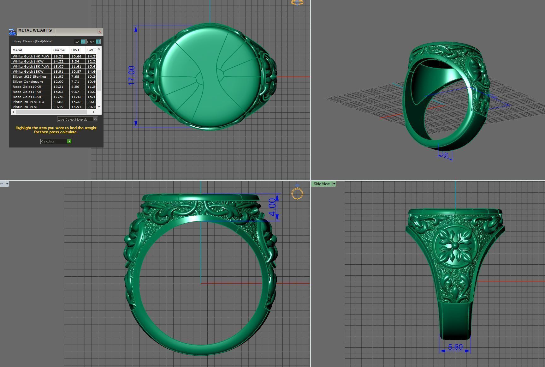Screen dimensions: 545x367
Task: Click the 17.00 dimension label in top view
Action: point(132,75)
